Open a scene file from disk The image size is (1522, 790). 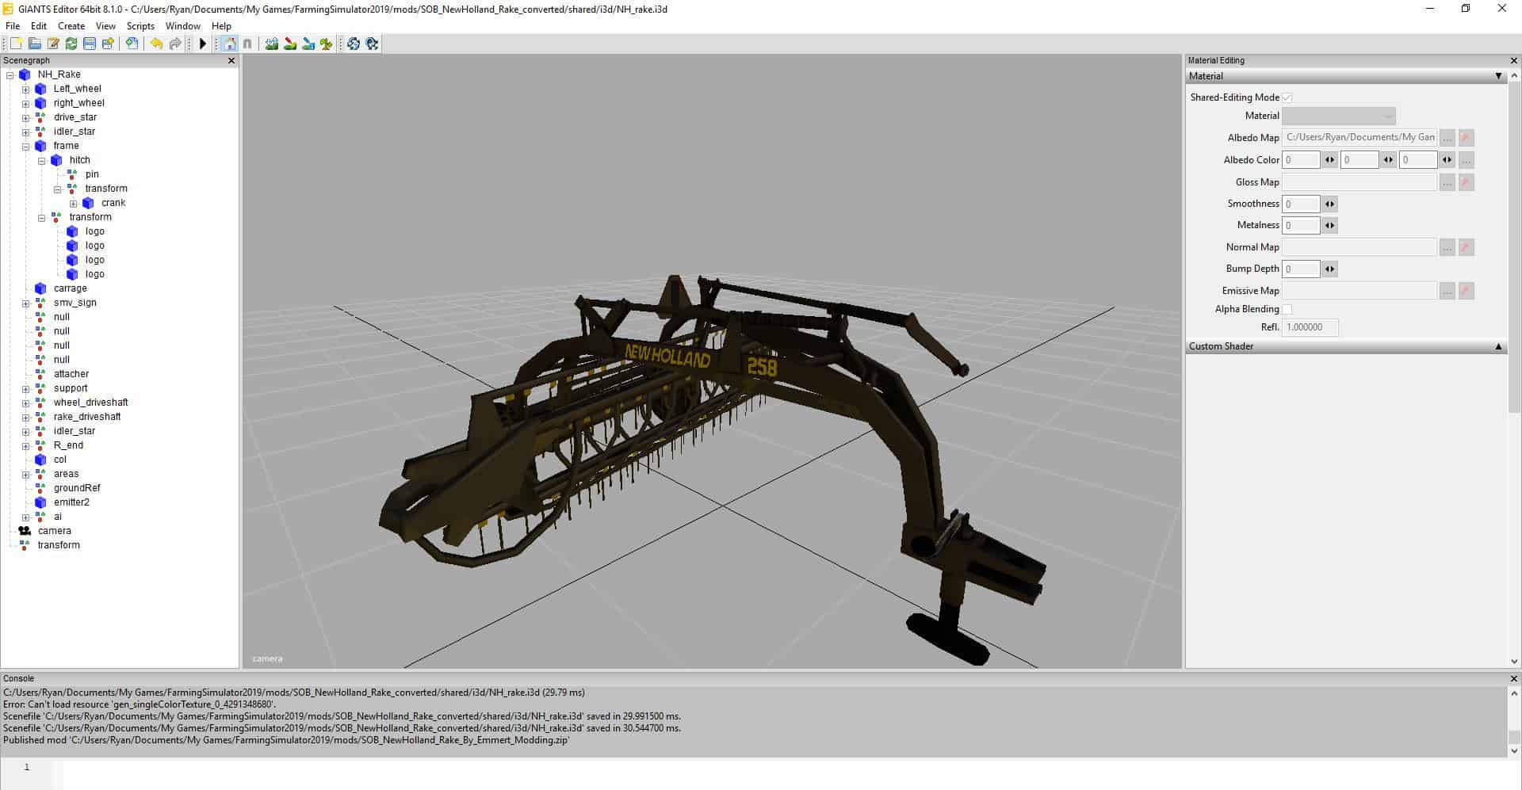(33, 44)
